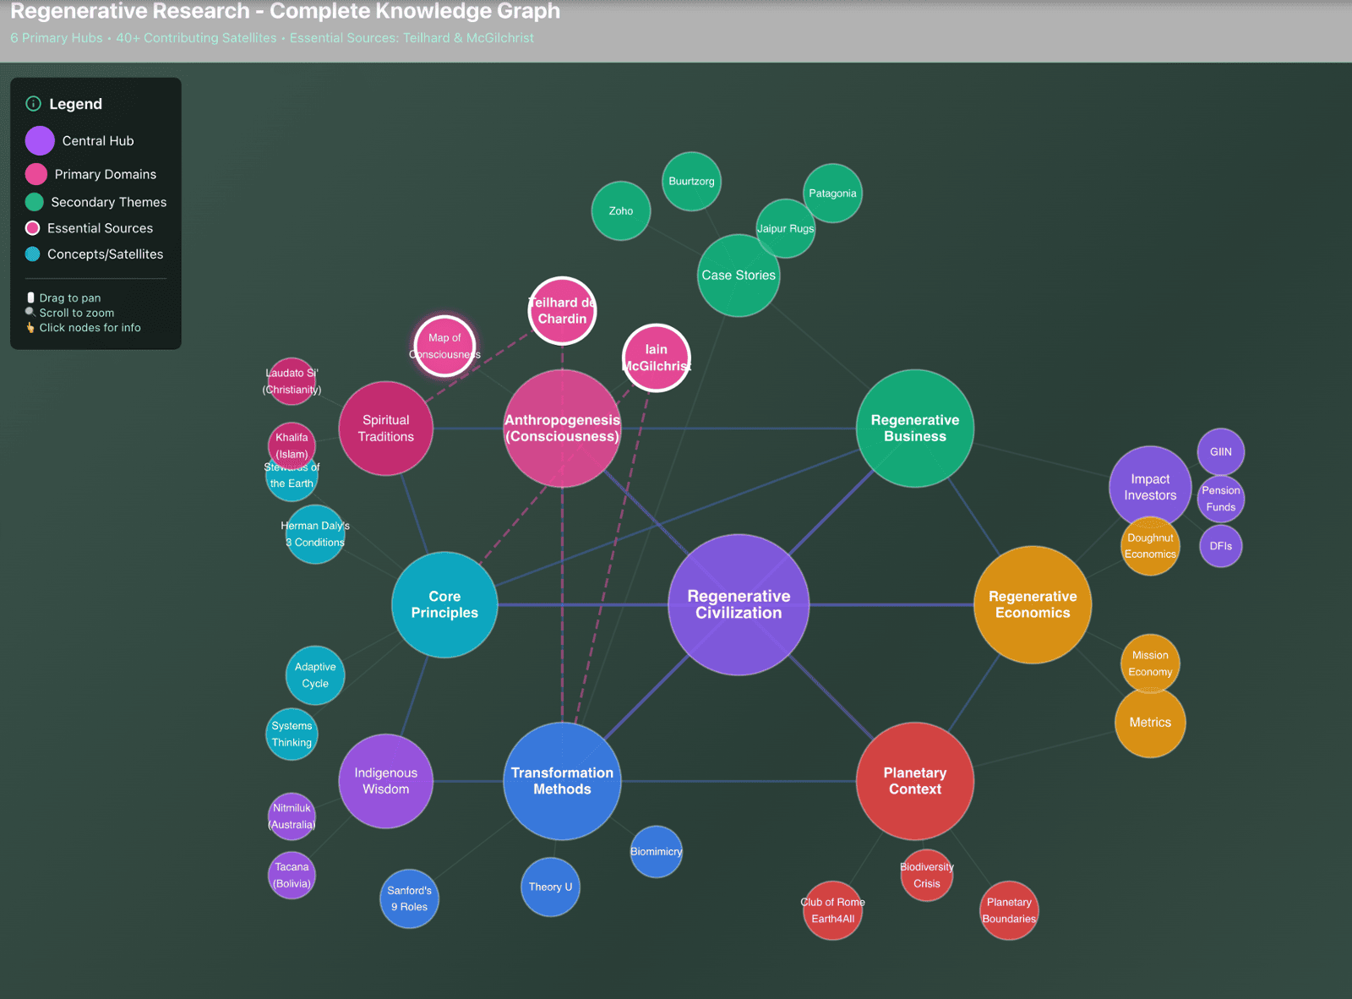The width and height of the screenshot is (1352, 999).
Task: Select the Indigenous Wisdom node
Action: tap(385, 781)
